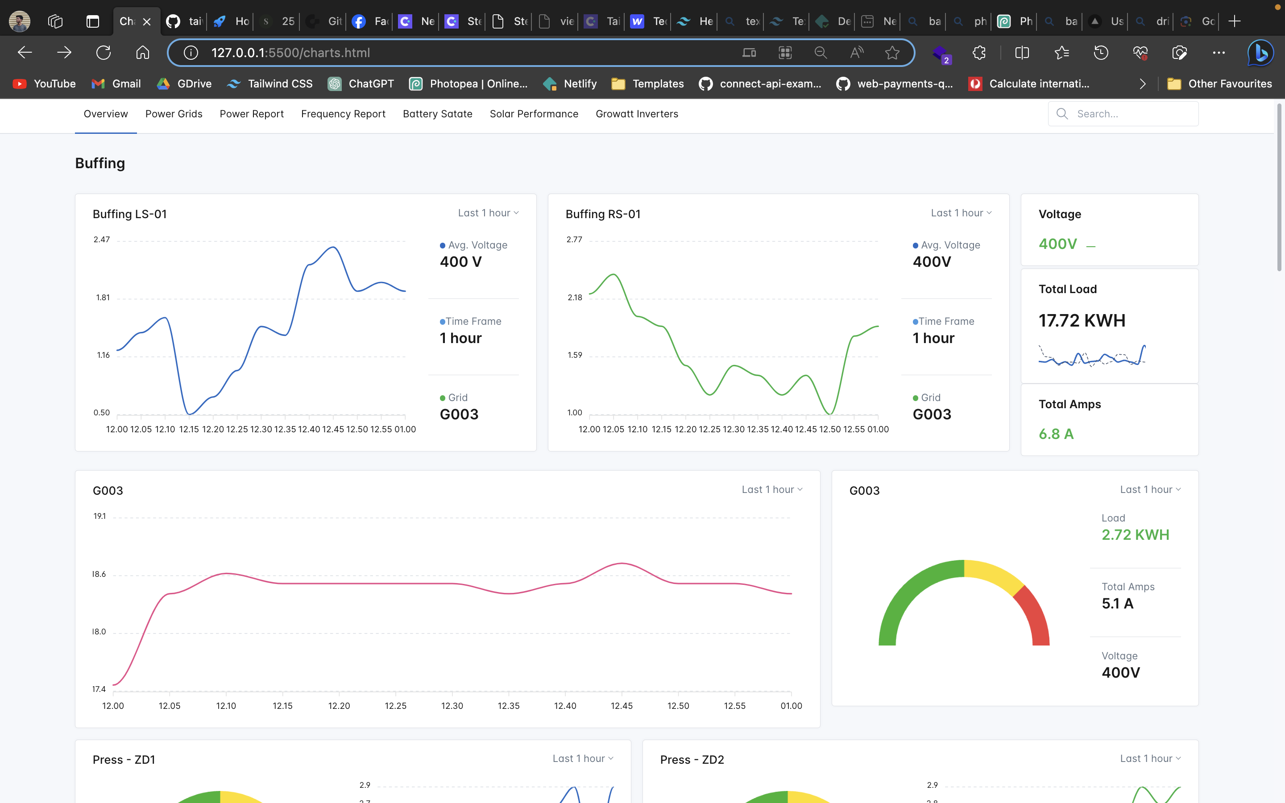Expand Buffing RS-01 Last 1 hour dropdown
This screenshot has height=803, width=1285.
pos(961,213)
